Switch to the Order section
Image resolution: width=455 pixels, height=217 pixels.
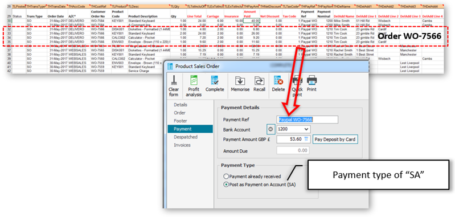point(179,113)
